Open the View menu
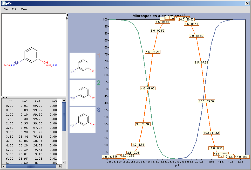Image resolution: width=251 pixels, height=170 pixels. pyautogui.click(x=24, y=9)
